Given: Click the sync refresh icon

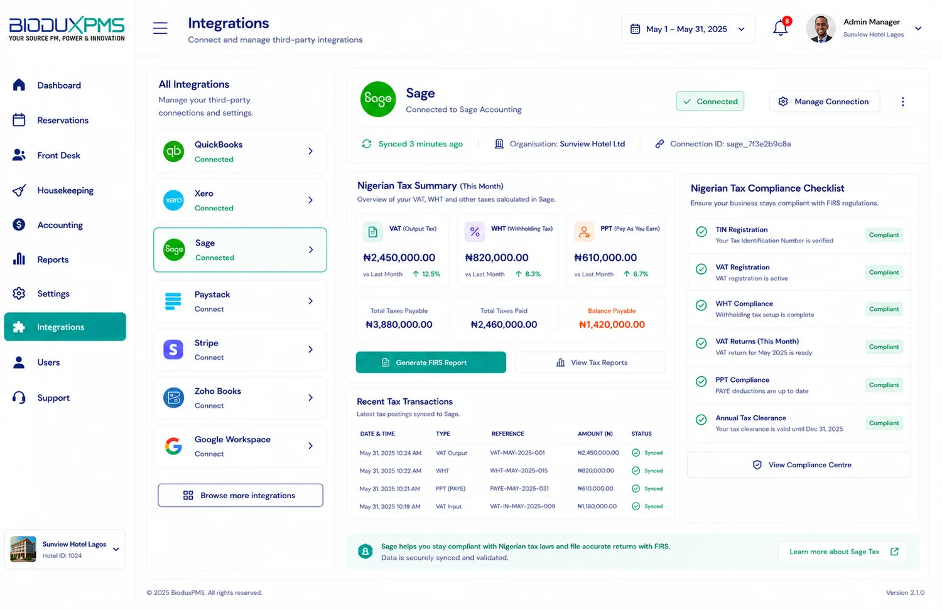Looking at the screenshot, I should coord(367,144).
